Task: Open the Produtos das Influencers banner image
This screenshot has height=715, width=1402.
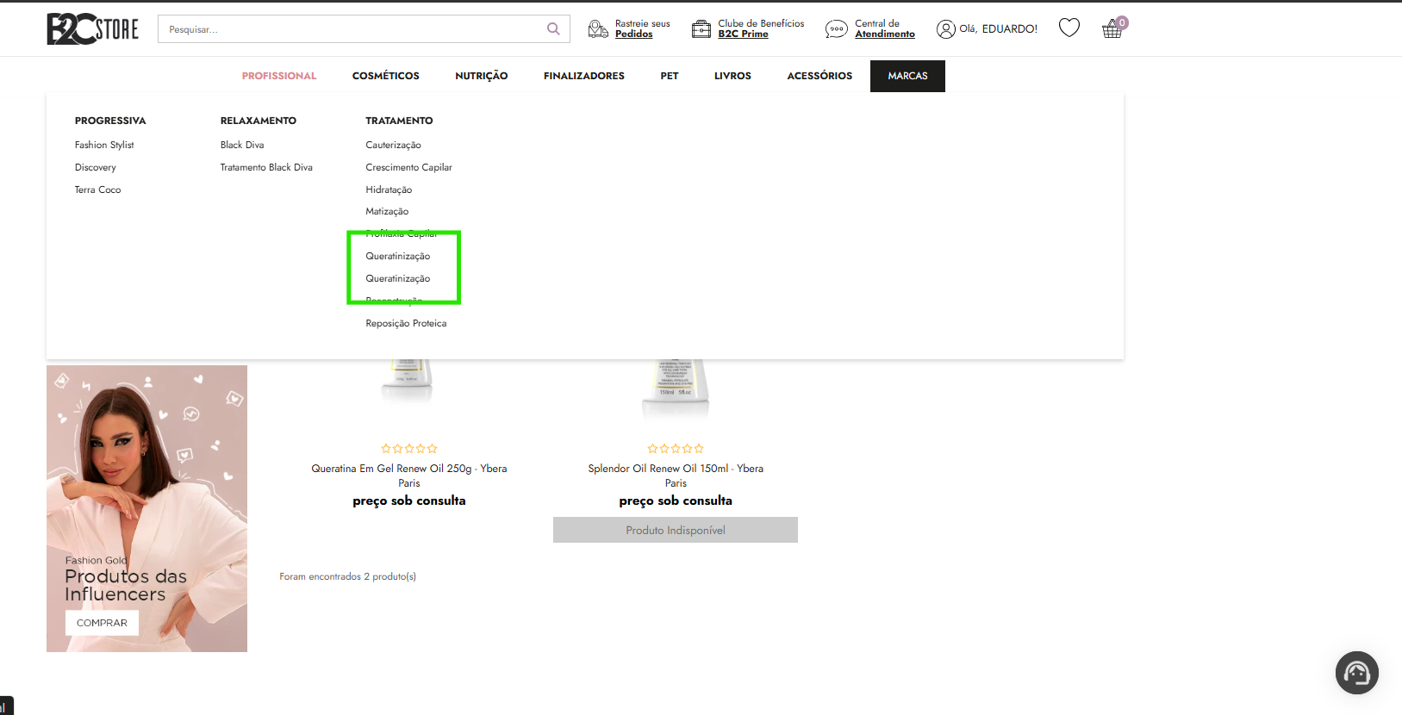Action: coord(146,508)
